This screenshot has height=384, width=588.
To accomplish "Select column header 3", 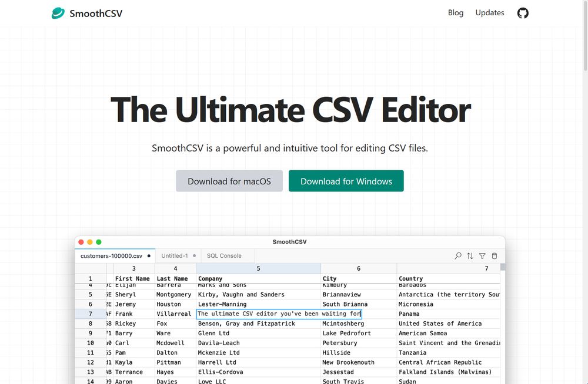I will pos(134,268).
